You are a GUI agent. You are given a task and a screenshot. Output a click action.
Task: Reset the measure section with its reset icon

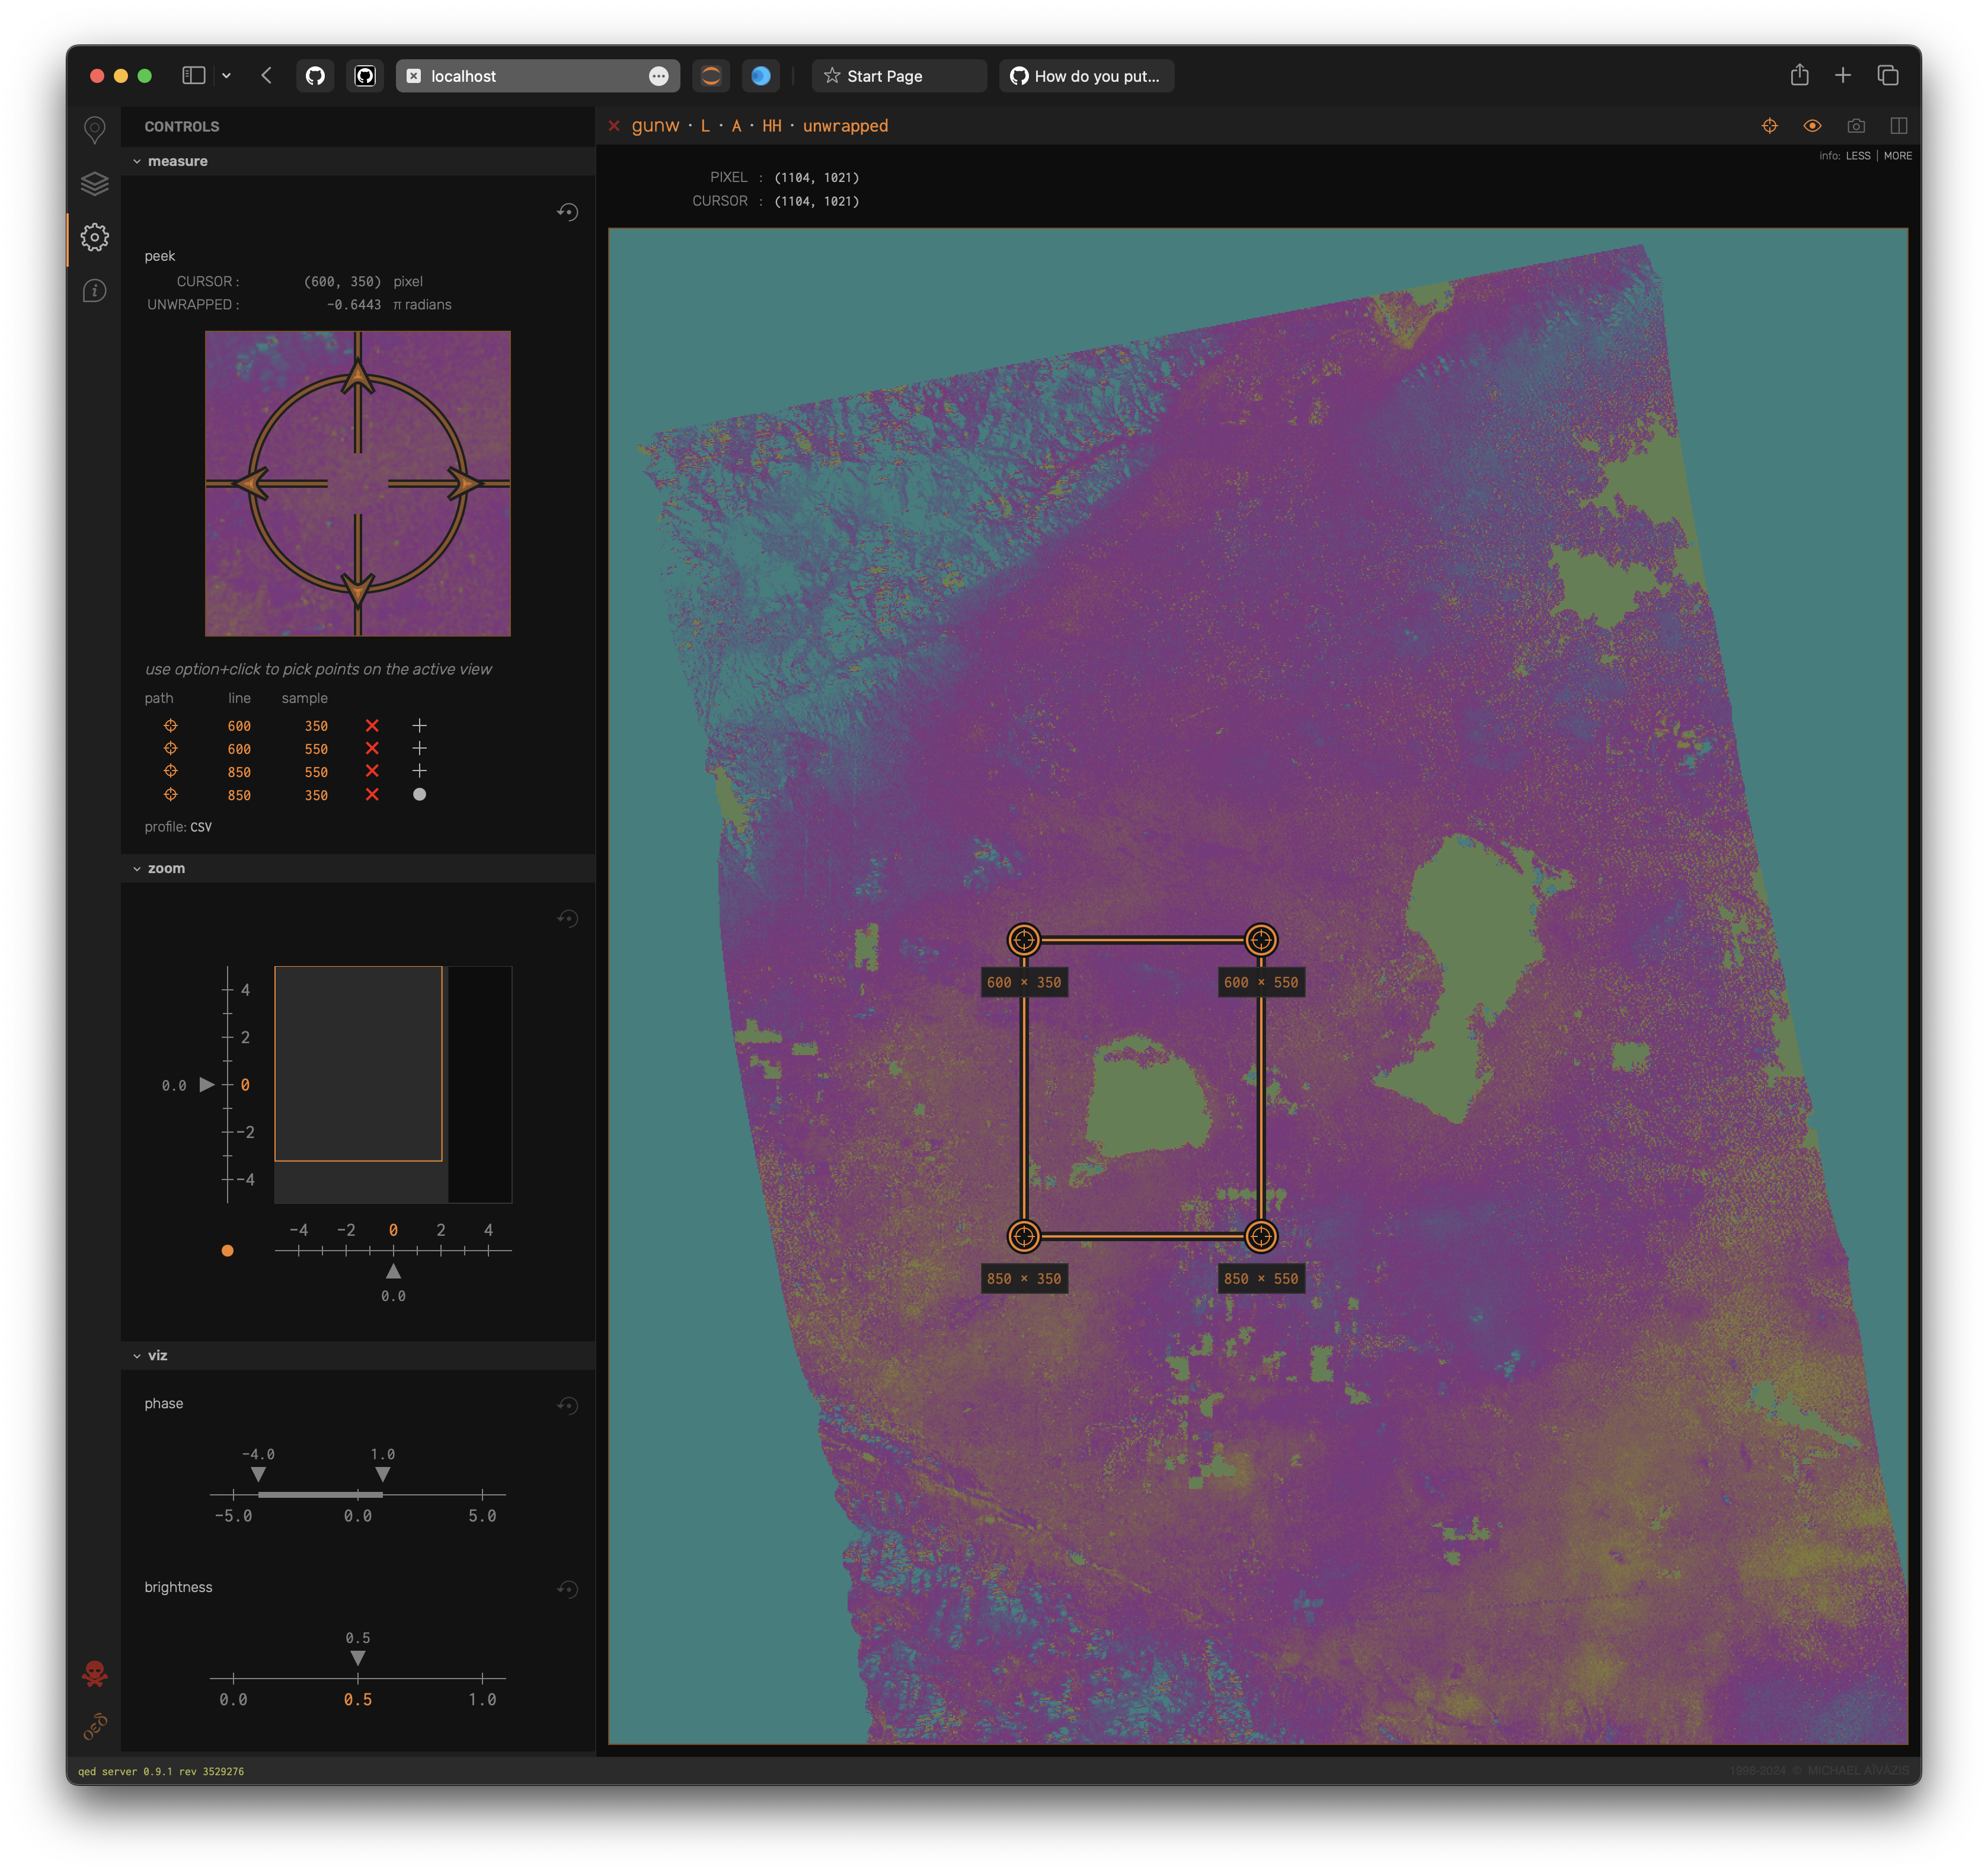(567, 212)
